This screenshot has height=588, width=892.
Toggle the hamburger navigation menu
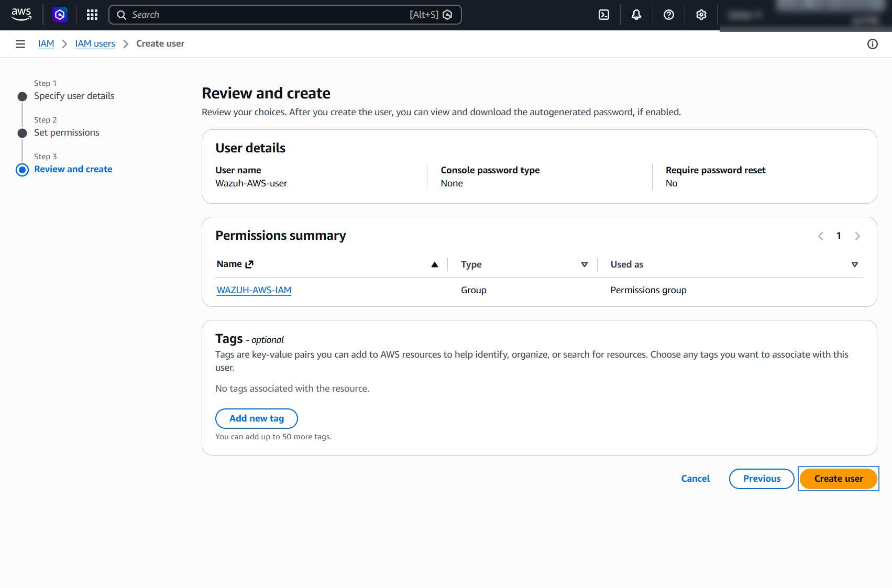click(20, 44)
